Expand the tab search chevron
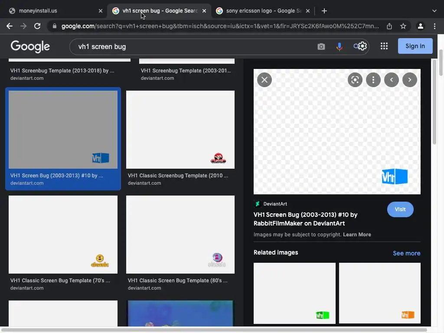This screenshot has width=444, height=333. [434, 11]
